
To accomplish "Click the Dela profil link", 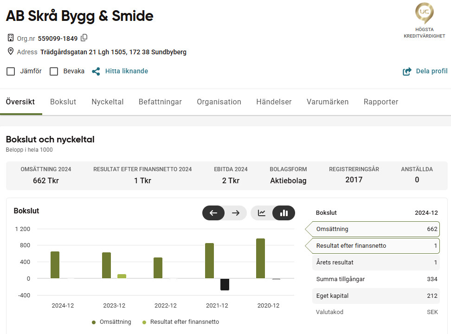I will [432, 71].
